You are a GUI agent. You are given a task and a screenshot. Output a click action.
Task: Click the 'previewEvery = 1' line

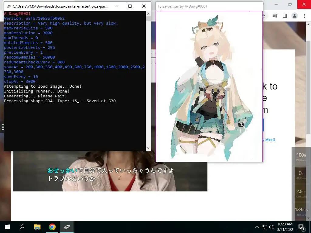coord(23,52)
